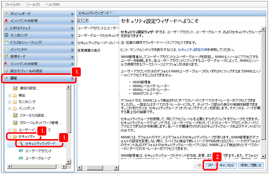Click the 次> button
The width and height of the screenshot is (269, 174).
click(210, 165)
